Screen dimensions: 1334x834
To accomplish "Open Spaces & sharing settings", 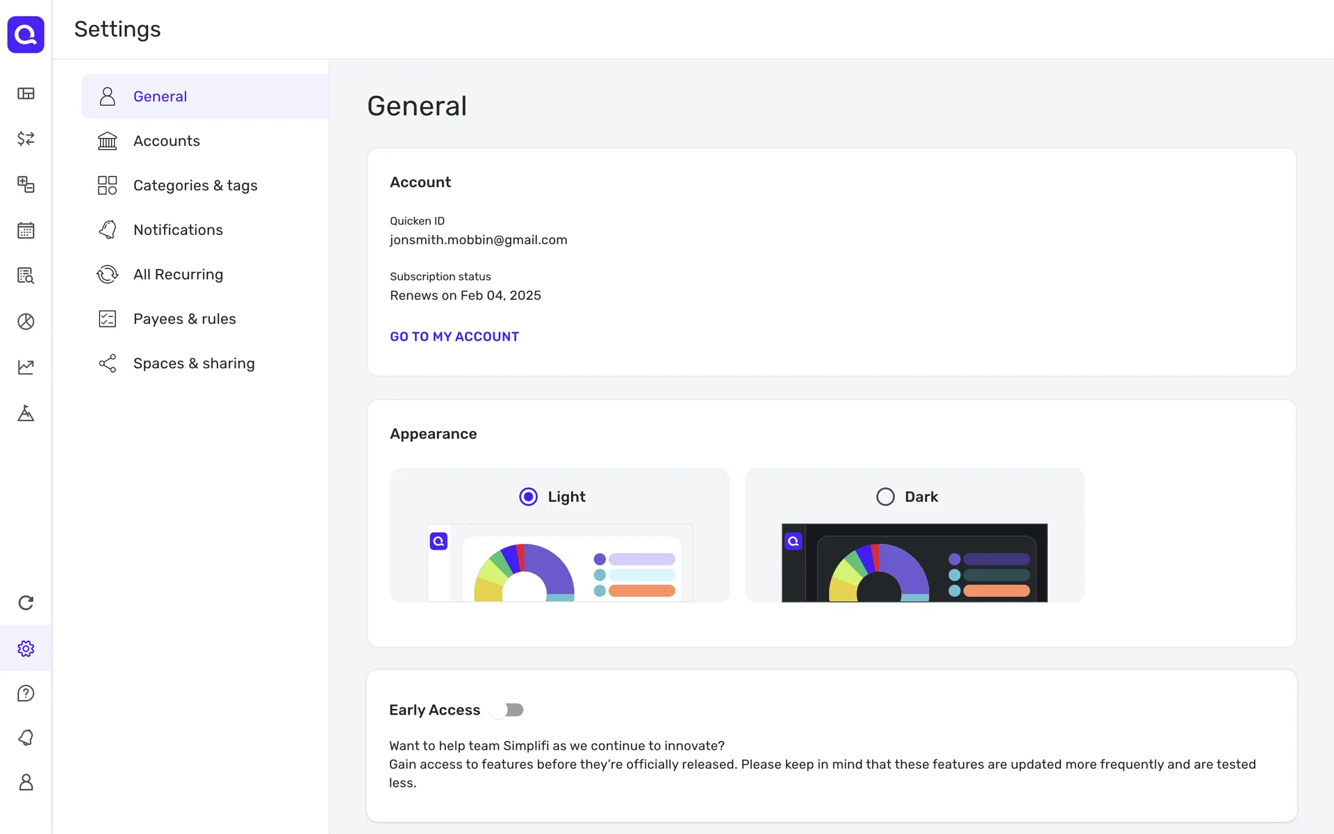I will coord(194,363).
